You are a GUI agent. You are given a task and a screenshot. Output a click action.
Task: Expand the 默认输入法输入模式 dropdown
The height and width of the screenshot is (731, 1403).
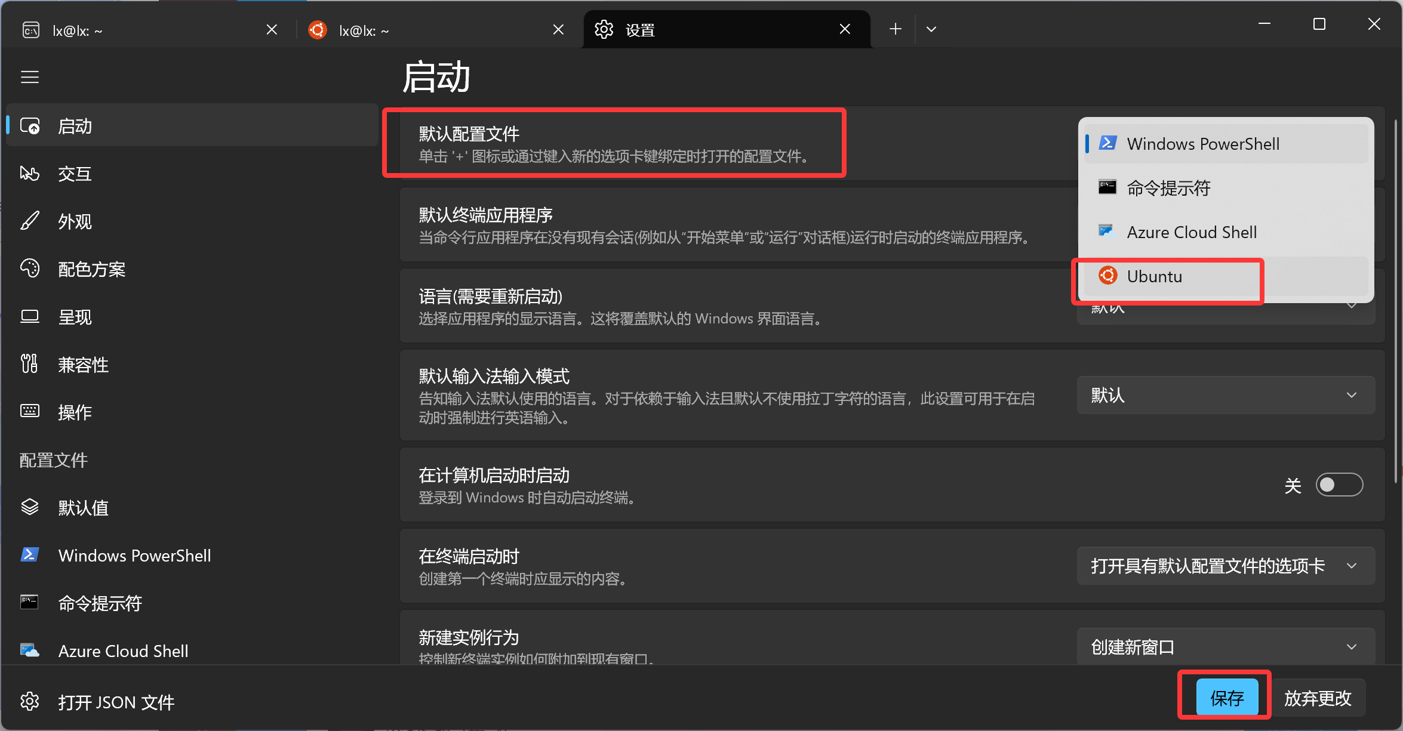click(1225, 395)
